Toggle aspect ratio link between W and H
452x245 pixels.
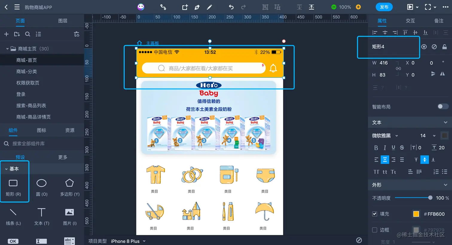tap(398, 69)
